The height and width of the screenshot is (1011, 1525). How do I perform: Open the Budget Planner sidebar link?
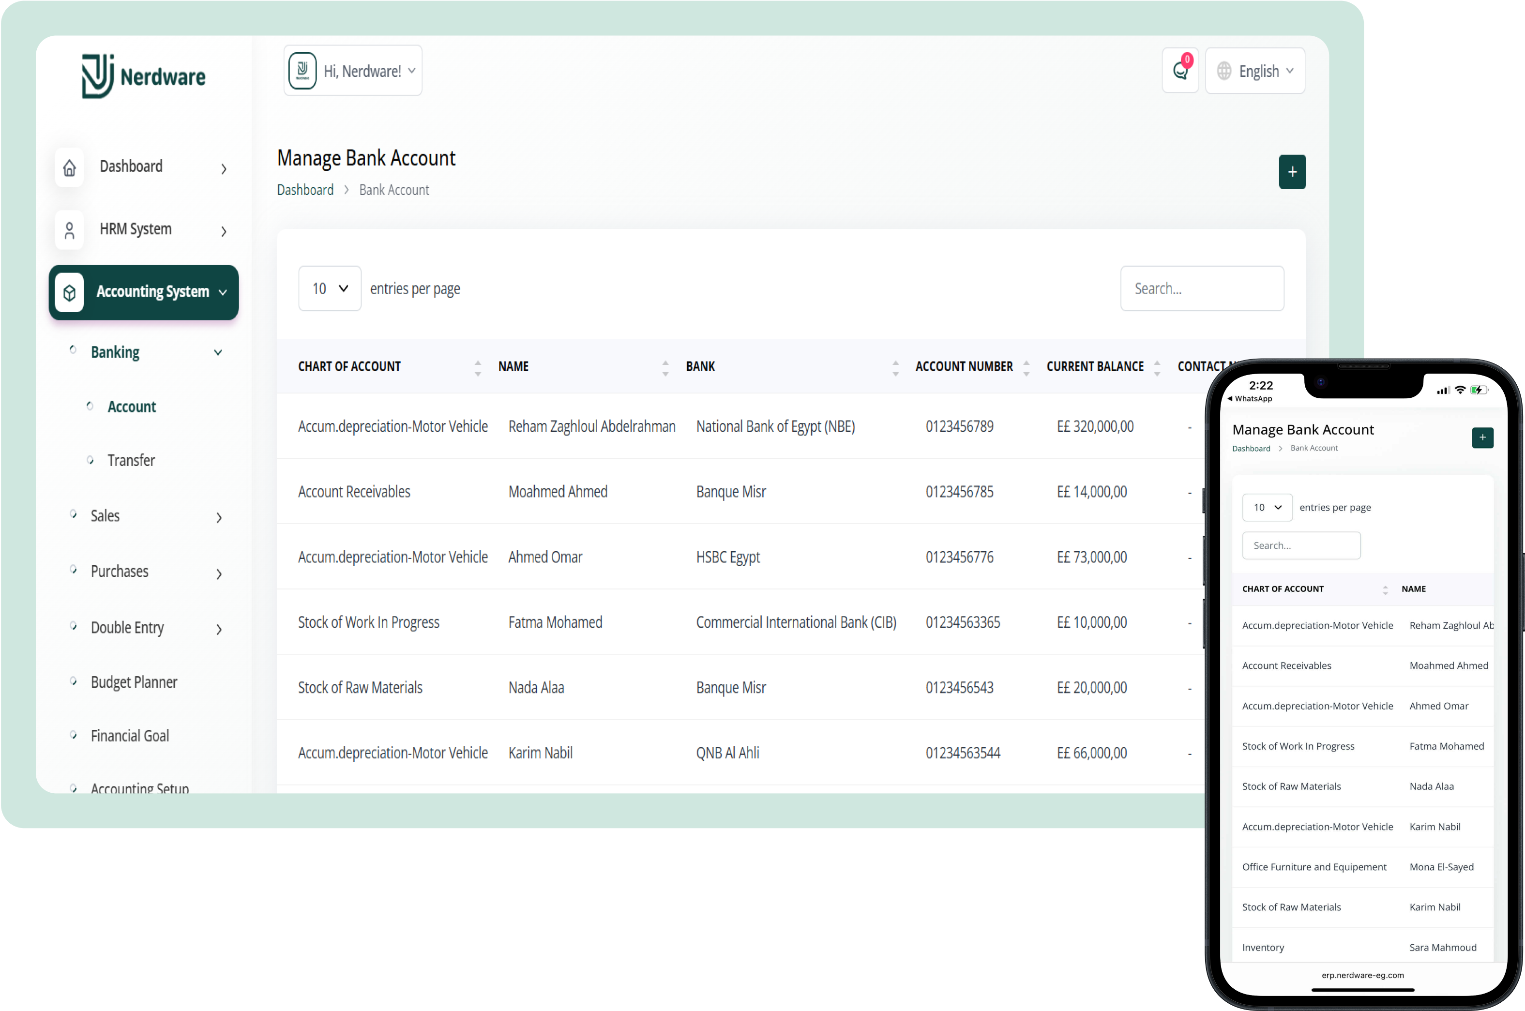[134, 682]
